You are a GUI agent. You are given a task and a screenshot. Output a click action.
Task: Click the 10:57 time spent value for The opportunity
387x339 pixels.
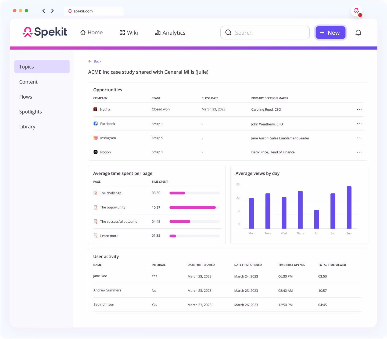156,207
